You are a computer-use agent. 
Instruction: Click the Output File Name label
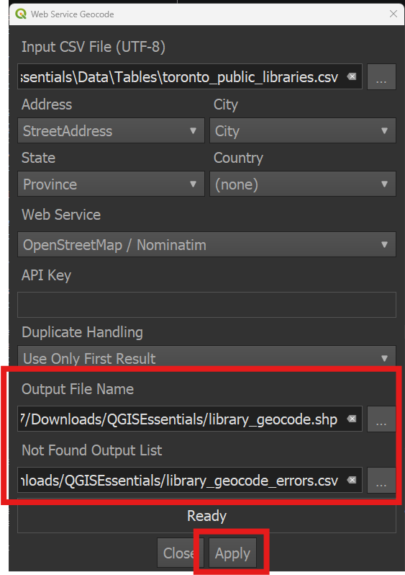coord(78,389)
